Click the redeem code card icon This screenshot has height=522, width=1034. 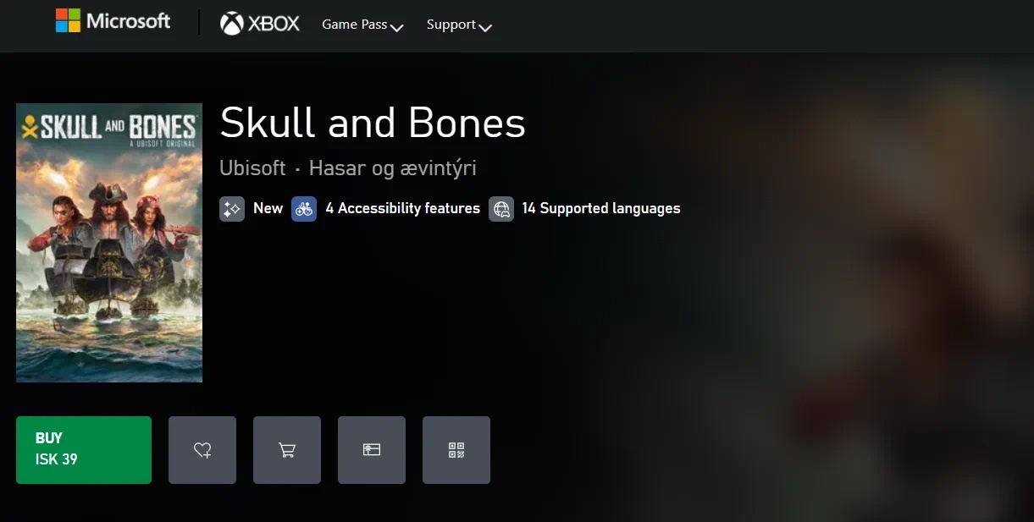pos(372,450)
